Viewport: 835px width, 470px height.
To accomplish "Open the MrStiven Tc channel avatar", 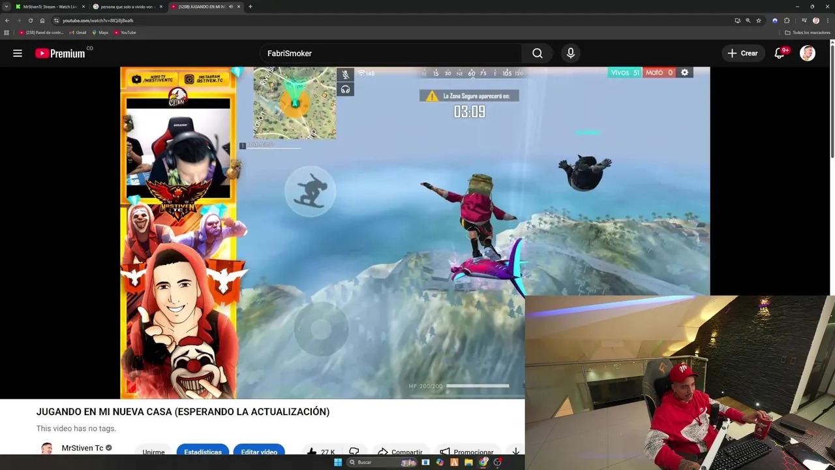I will coord(47,448).
